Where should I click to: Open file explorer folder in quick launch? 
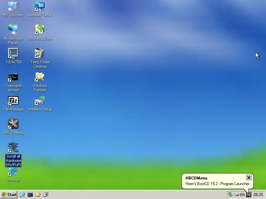38,195
